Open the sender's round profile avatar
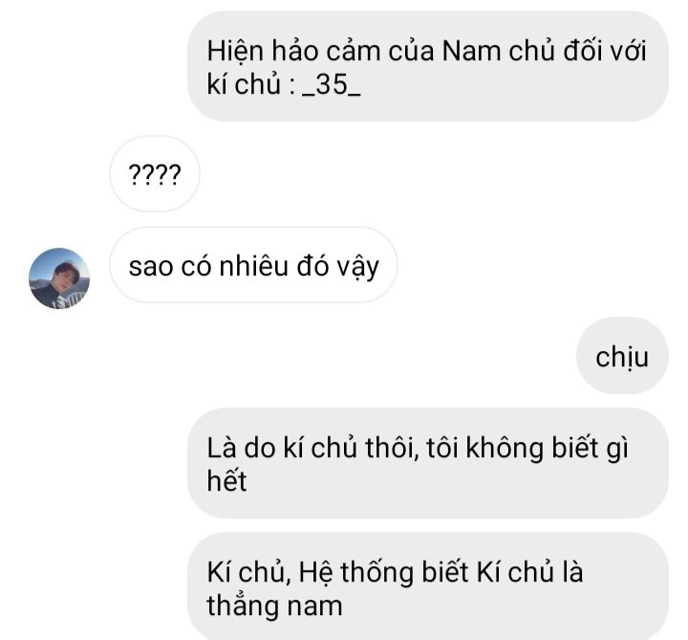688x640 pixels. pos(59,278)
